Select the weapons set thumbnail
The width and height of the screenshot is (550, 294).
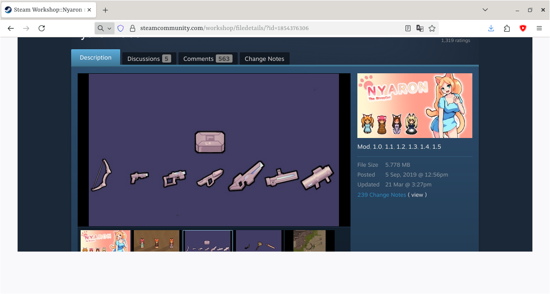tap(208, 241)
